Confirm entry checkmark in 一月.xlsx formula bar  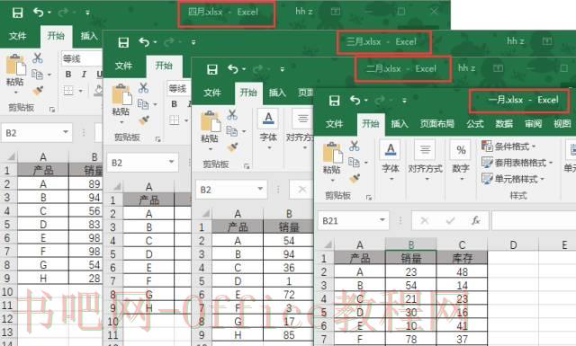coord(450,220)
